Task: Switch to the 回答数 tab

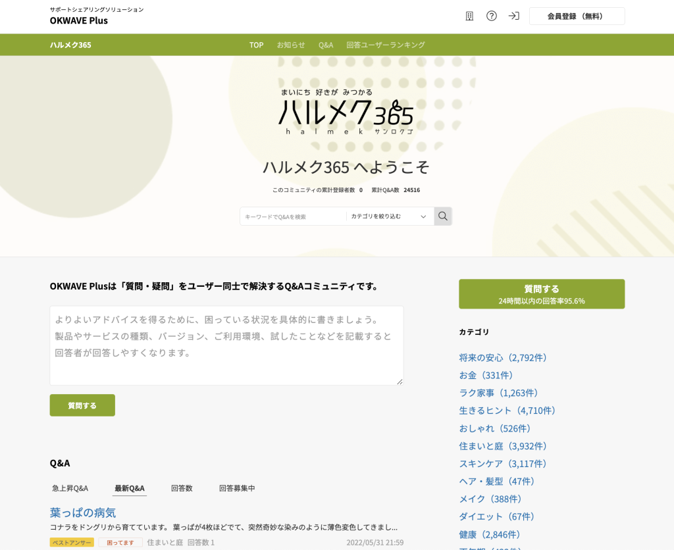Action: (182, 488)
